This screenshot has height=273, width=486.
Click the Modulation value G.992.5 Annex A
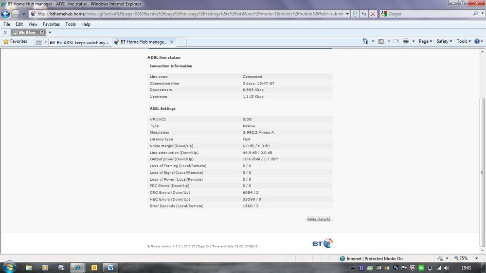coord(258,133)
